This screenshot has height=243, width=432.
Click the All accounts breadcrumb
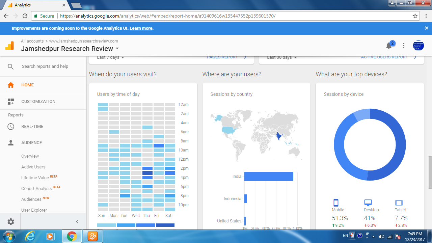pyautogui.click(x=32, y=41)
